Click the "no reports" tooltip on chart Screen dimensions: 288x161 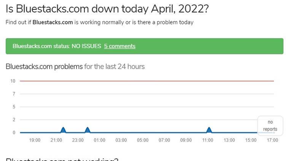270,126
